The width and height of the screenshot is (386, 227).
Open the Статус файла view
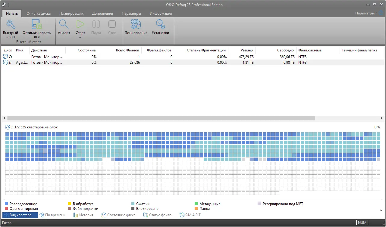(x=159, y=215)
